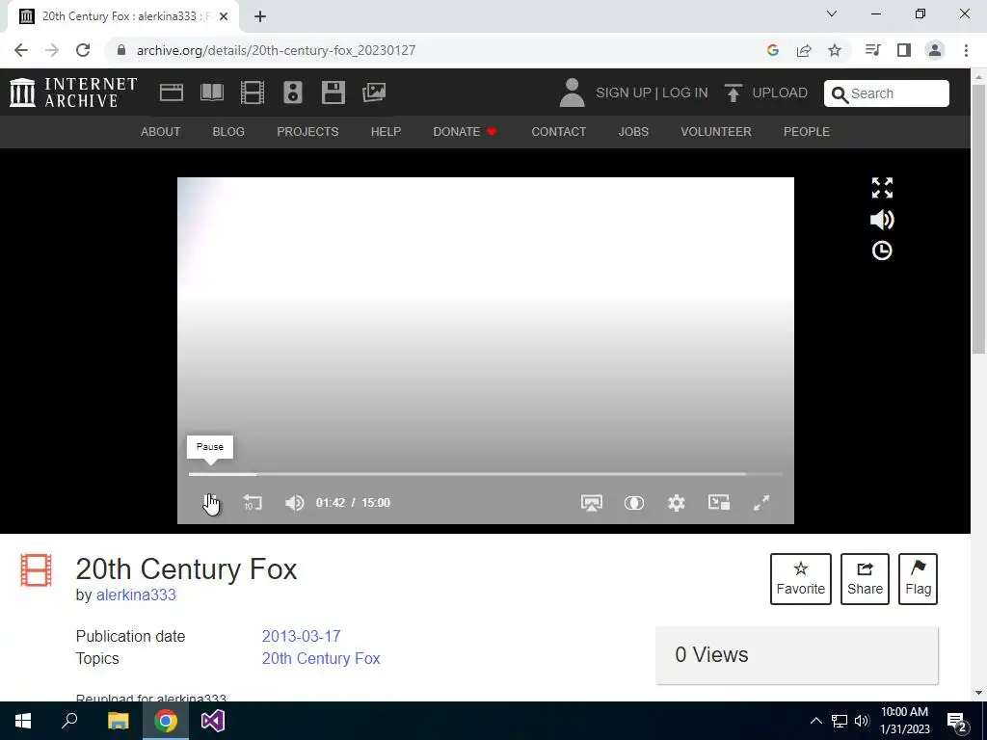Open the Web (Wayback) icon in Archive nav
This screenshot has height=740, width=987.
click(x=172, y=92)
